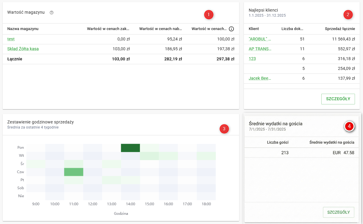The width and height of the screenshot is (363, 224).
Task: Open the Sklad Żółta kasa warehouse link
Action: pyautogui.click(x=23, y=49)
